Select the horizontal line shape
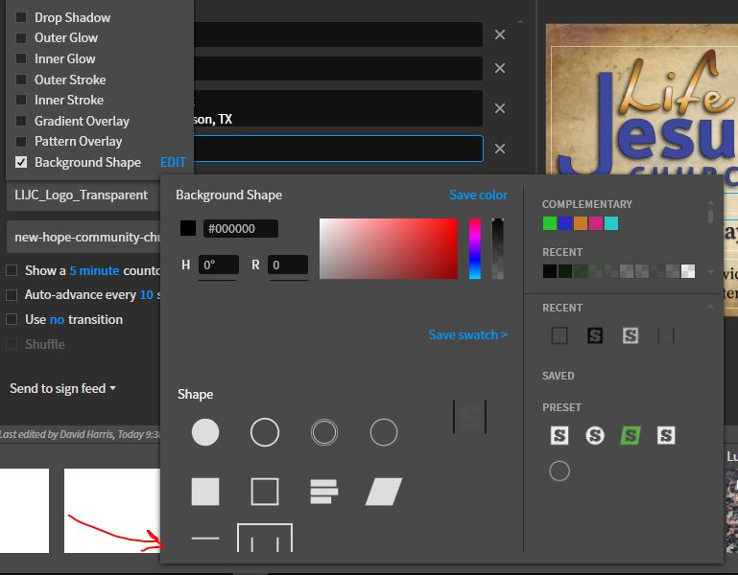This screenshot has height=575, width=738. [x=205, y=539]
